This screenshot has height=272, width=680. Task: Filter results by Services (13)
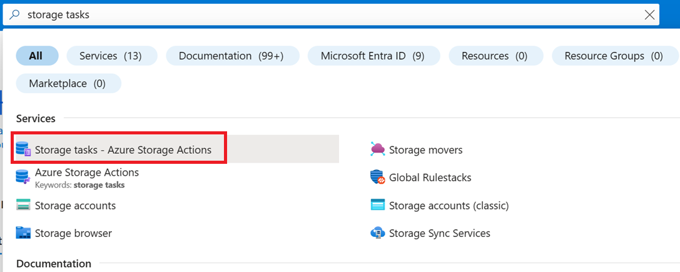tap(110, 56)
